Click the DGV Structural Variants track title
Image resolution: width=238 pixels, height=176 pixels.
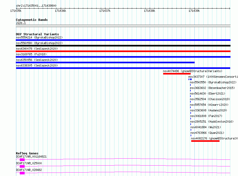click(37, 34)
